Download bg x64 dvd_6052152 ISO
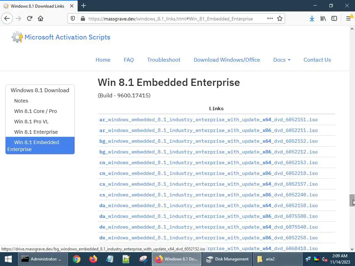 (x=208, y=141)
